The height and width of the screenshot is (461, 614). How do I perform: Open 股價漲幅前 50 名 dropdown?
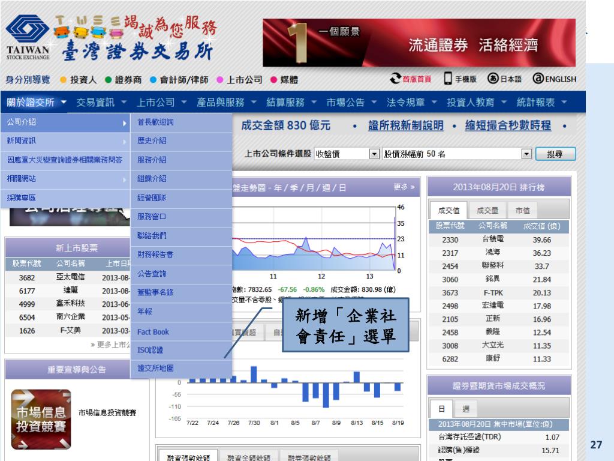(456, 154)
